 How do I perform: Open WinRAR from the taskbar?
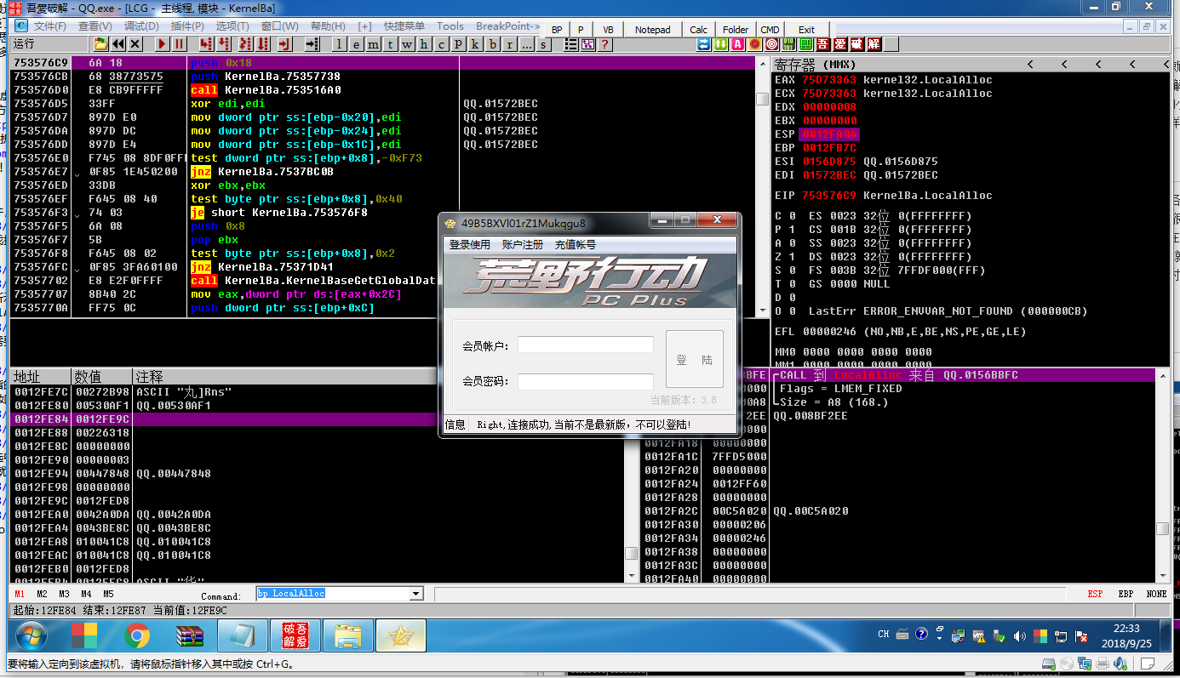click(x=188, y=635)
